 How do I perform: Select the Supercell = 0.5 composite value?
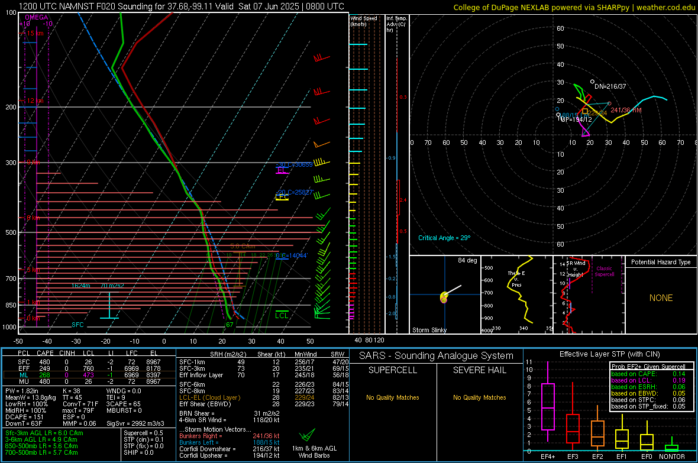[x=143, y=433]
